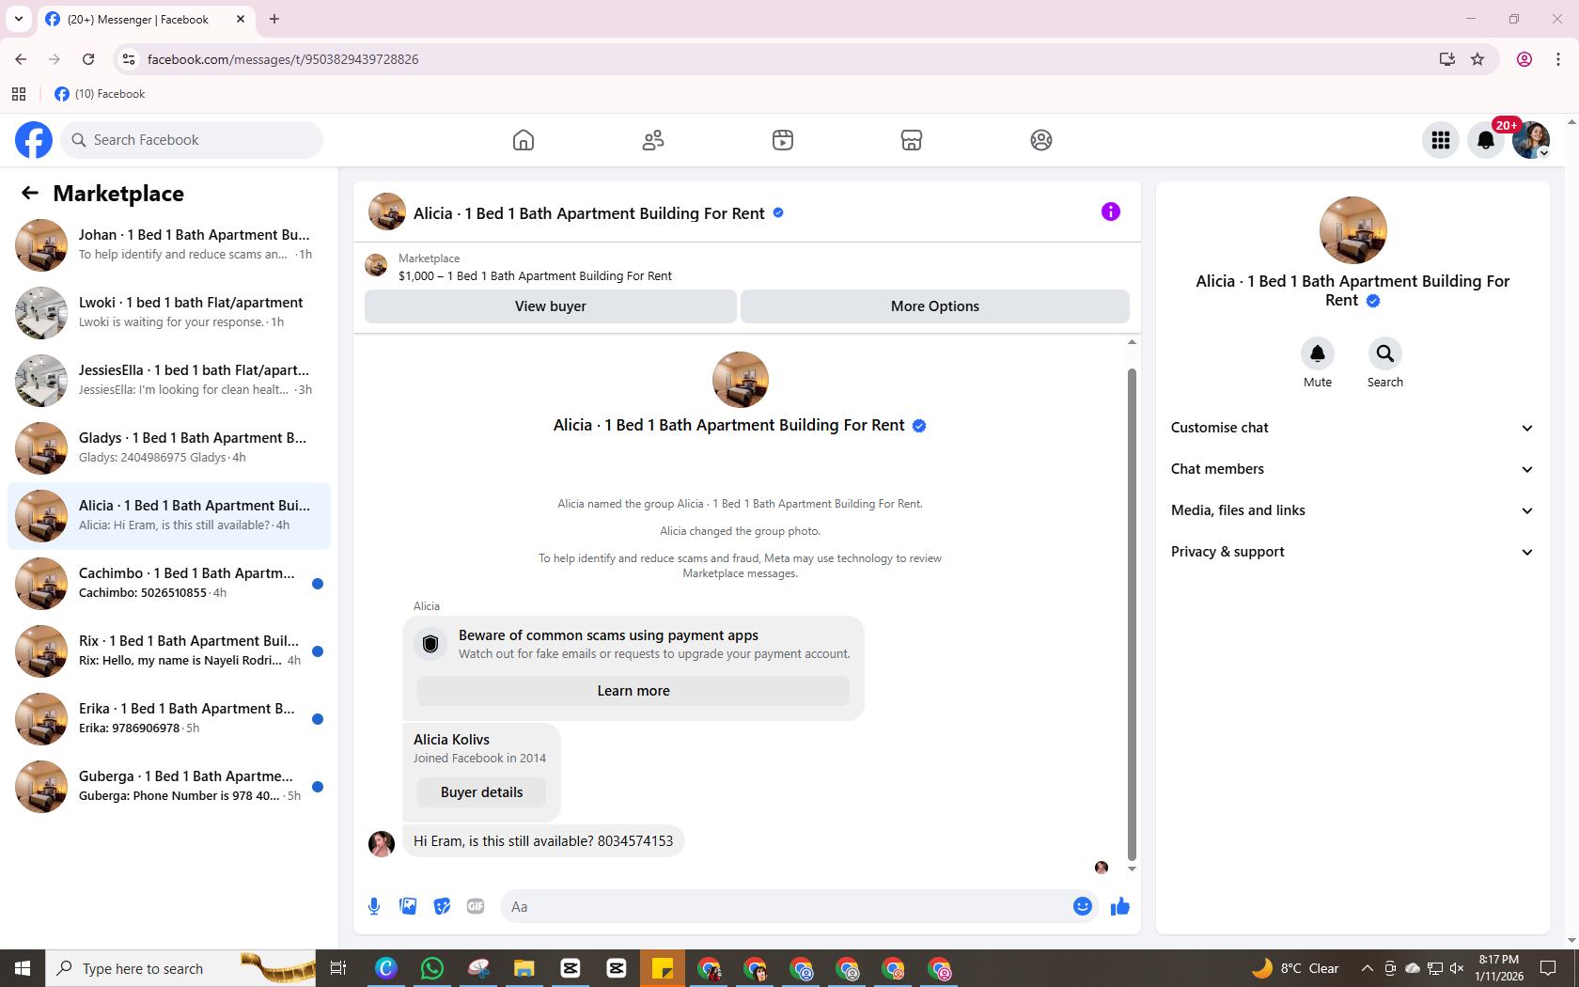Viewport: 1579px width, 987px height.
Task: Open the Cachimbo unread conversation
Action: tap(169, 584)
